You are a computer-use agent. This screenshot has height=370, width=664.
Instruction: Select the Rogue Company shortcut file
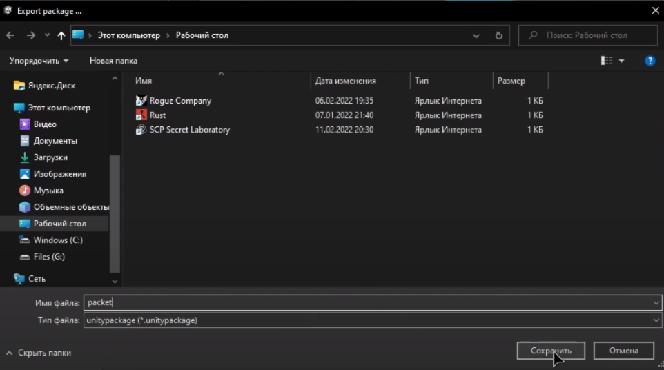click(x=180, y=101)
